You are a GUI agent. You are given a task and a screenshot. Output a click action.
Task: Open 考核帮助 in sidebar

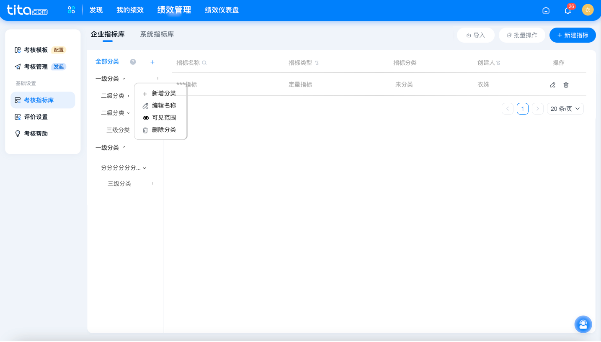pos(36,133)
